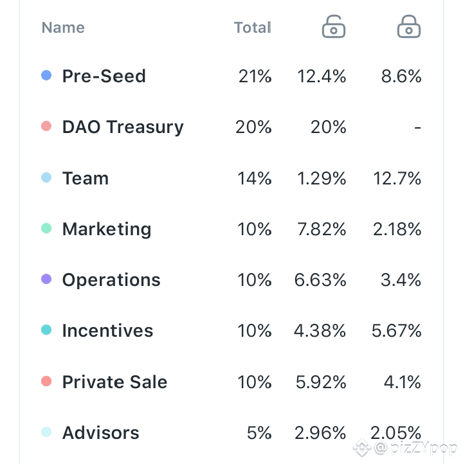Open the Incentives allocation row

point(107,330)
